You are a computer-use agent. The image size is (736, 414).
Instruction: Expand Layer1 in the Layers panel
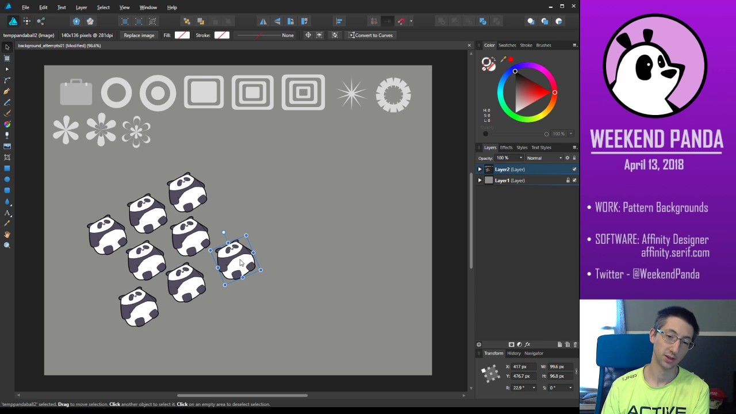[480, 181]
